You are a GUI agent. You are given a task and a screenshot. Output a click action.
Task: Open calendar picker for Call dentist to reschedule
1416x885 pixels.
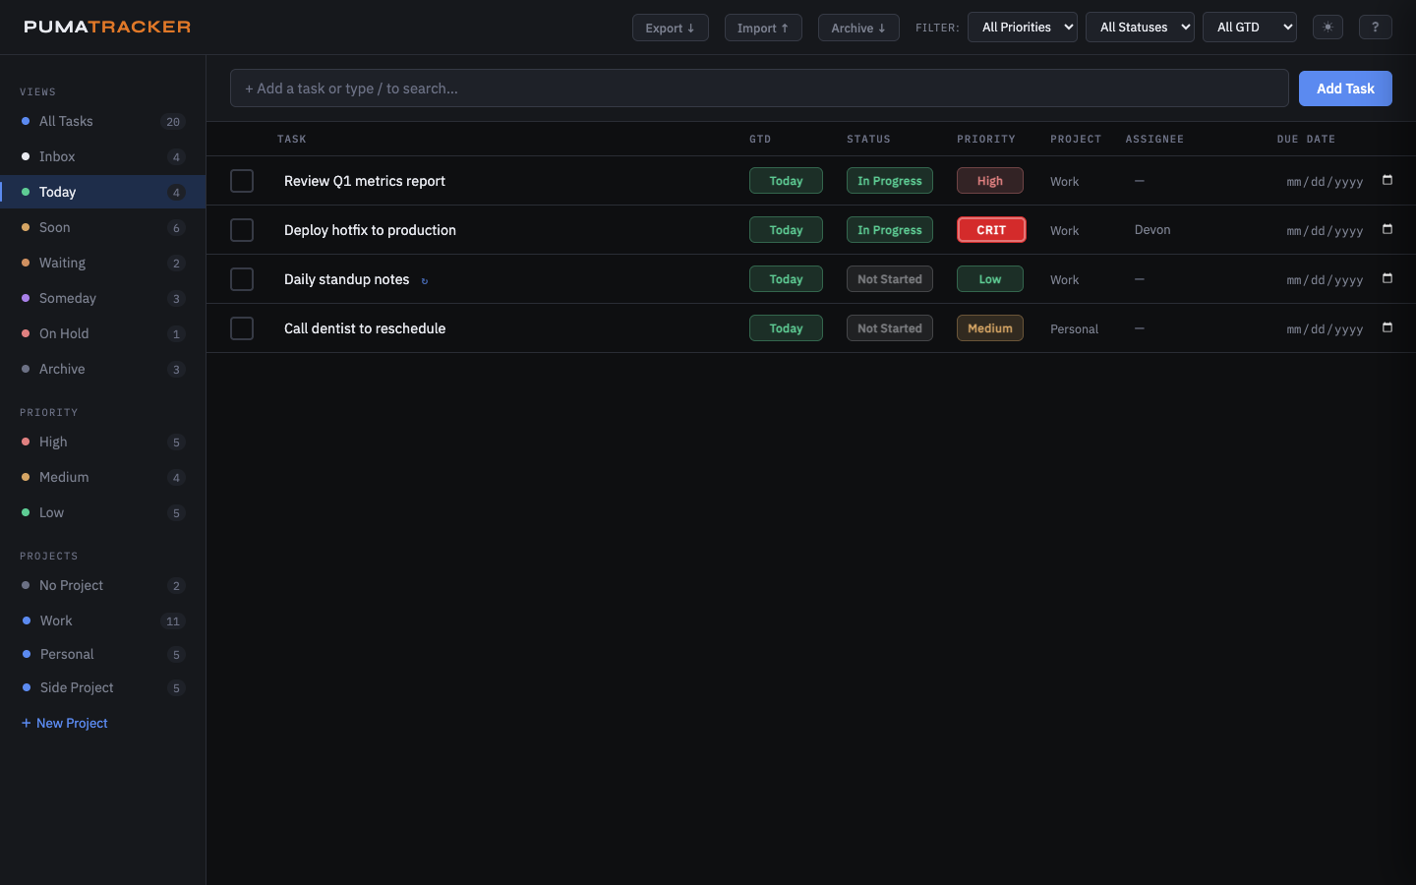(1387, 327)
